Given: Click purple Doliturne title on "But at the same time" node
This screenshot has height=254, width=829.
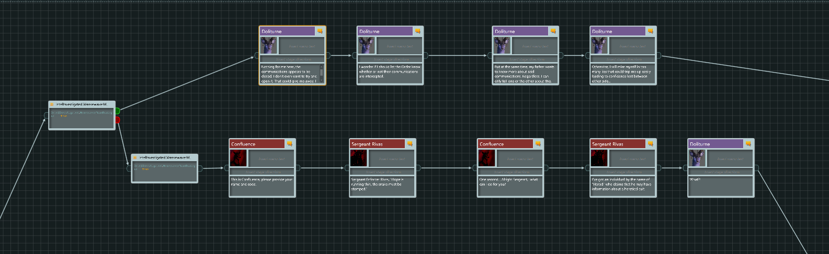Looking at the screenshot, I should (x=520, y=31).
